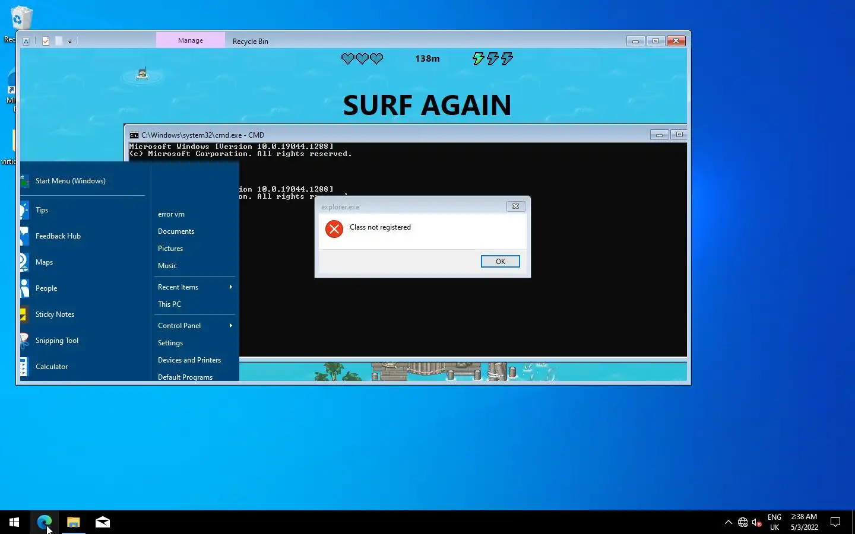855x534 pixels.
Task: Click the Recycle Bin icon in window title bar
Action: pyautogui.click(x=26, y=41)
